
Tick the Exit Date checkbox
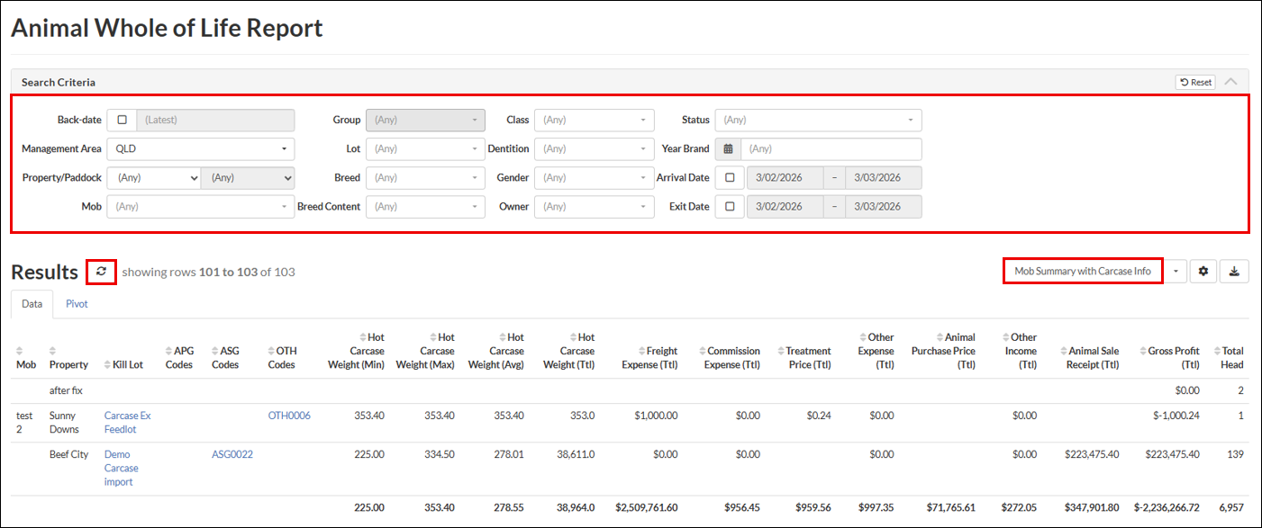pos(729,207)
